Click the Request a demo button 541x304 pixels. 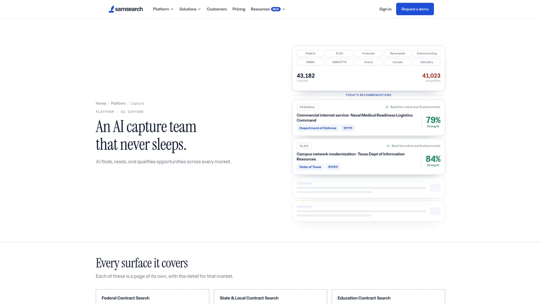415,9
